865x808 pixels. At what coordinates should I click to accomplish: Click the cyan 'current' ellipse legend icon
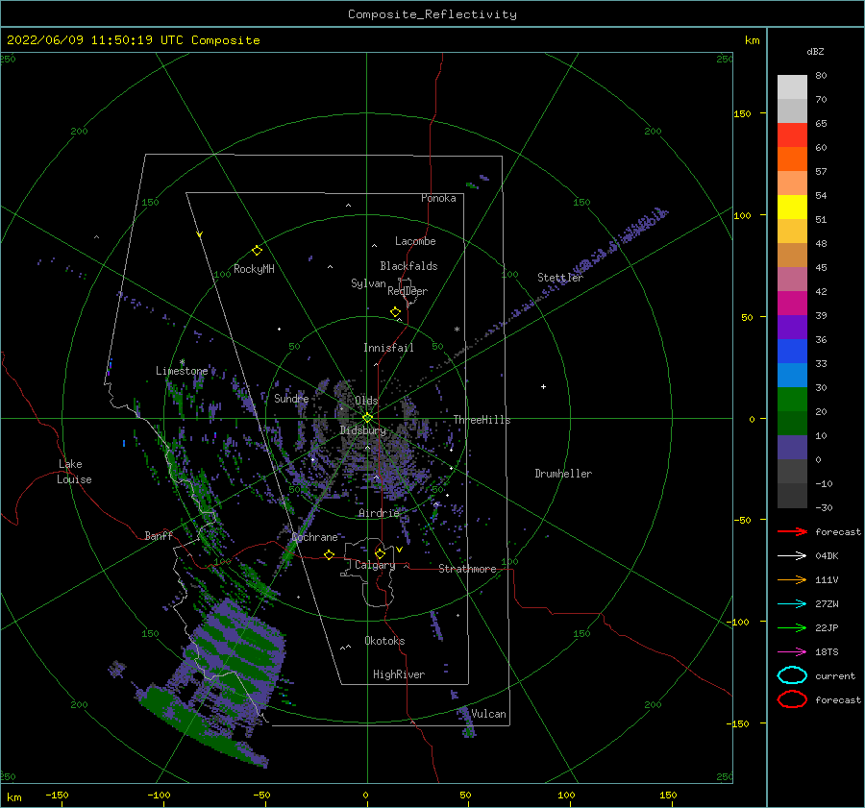pyautogui.click(x=792, y=675)
